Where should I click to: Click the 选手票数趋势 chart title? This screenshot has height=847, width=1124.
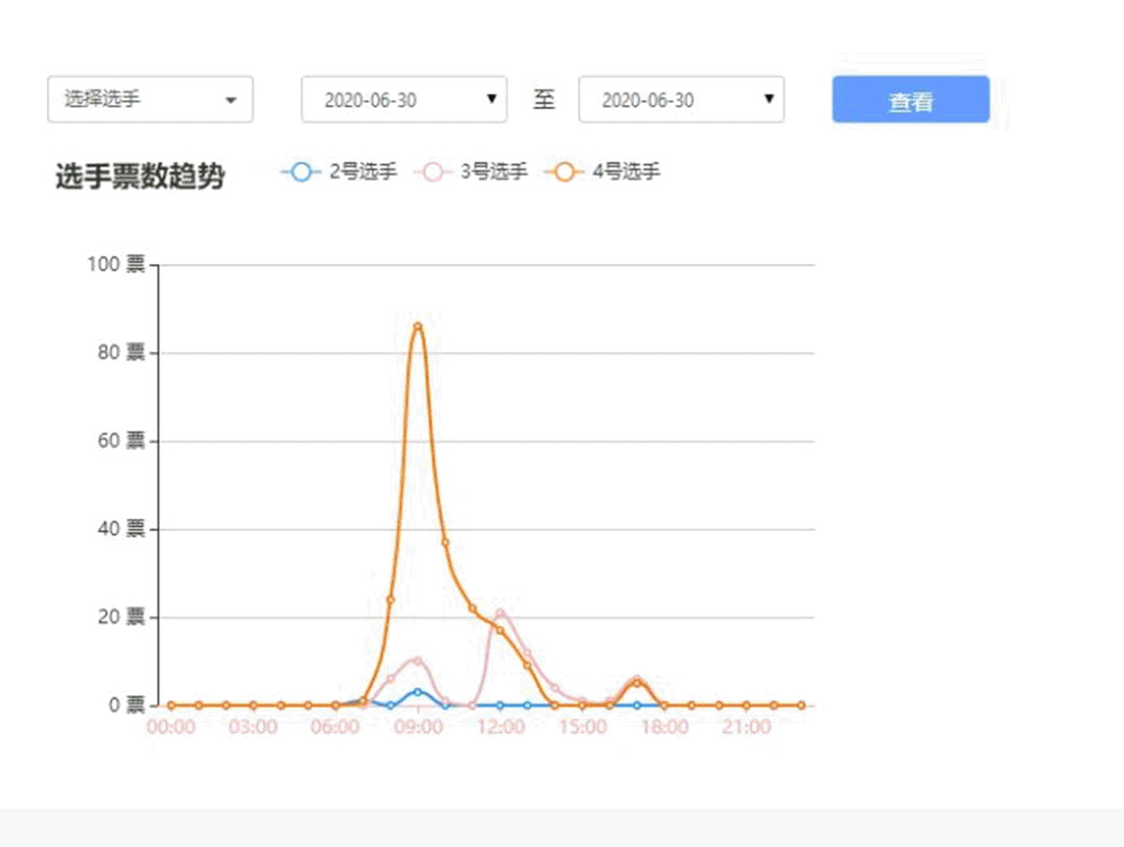pyautogui.click(x=140, y=176)
